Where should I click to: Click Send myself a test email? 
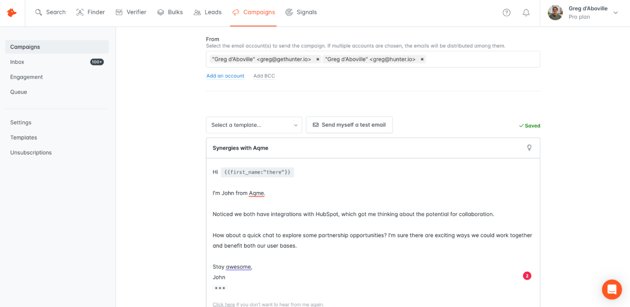[349, 125]
